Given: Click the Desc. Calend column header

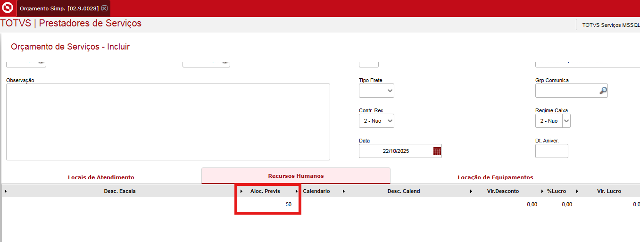Looking at the screenshot, I should pyautogui.click(x=404, y=191).
